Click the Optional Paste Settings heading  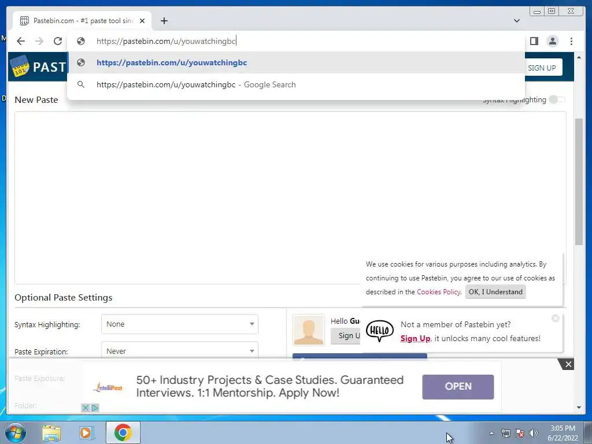pyautogui.click(x=64, y=298)
